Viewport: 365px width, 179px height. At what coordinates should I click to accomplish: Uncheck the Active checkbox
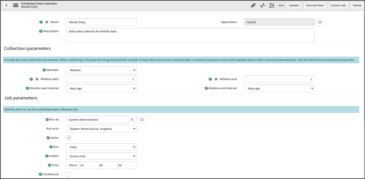pyautogui.click(x=69, y=137)
